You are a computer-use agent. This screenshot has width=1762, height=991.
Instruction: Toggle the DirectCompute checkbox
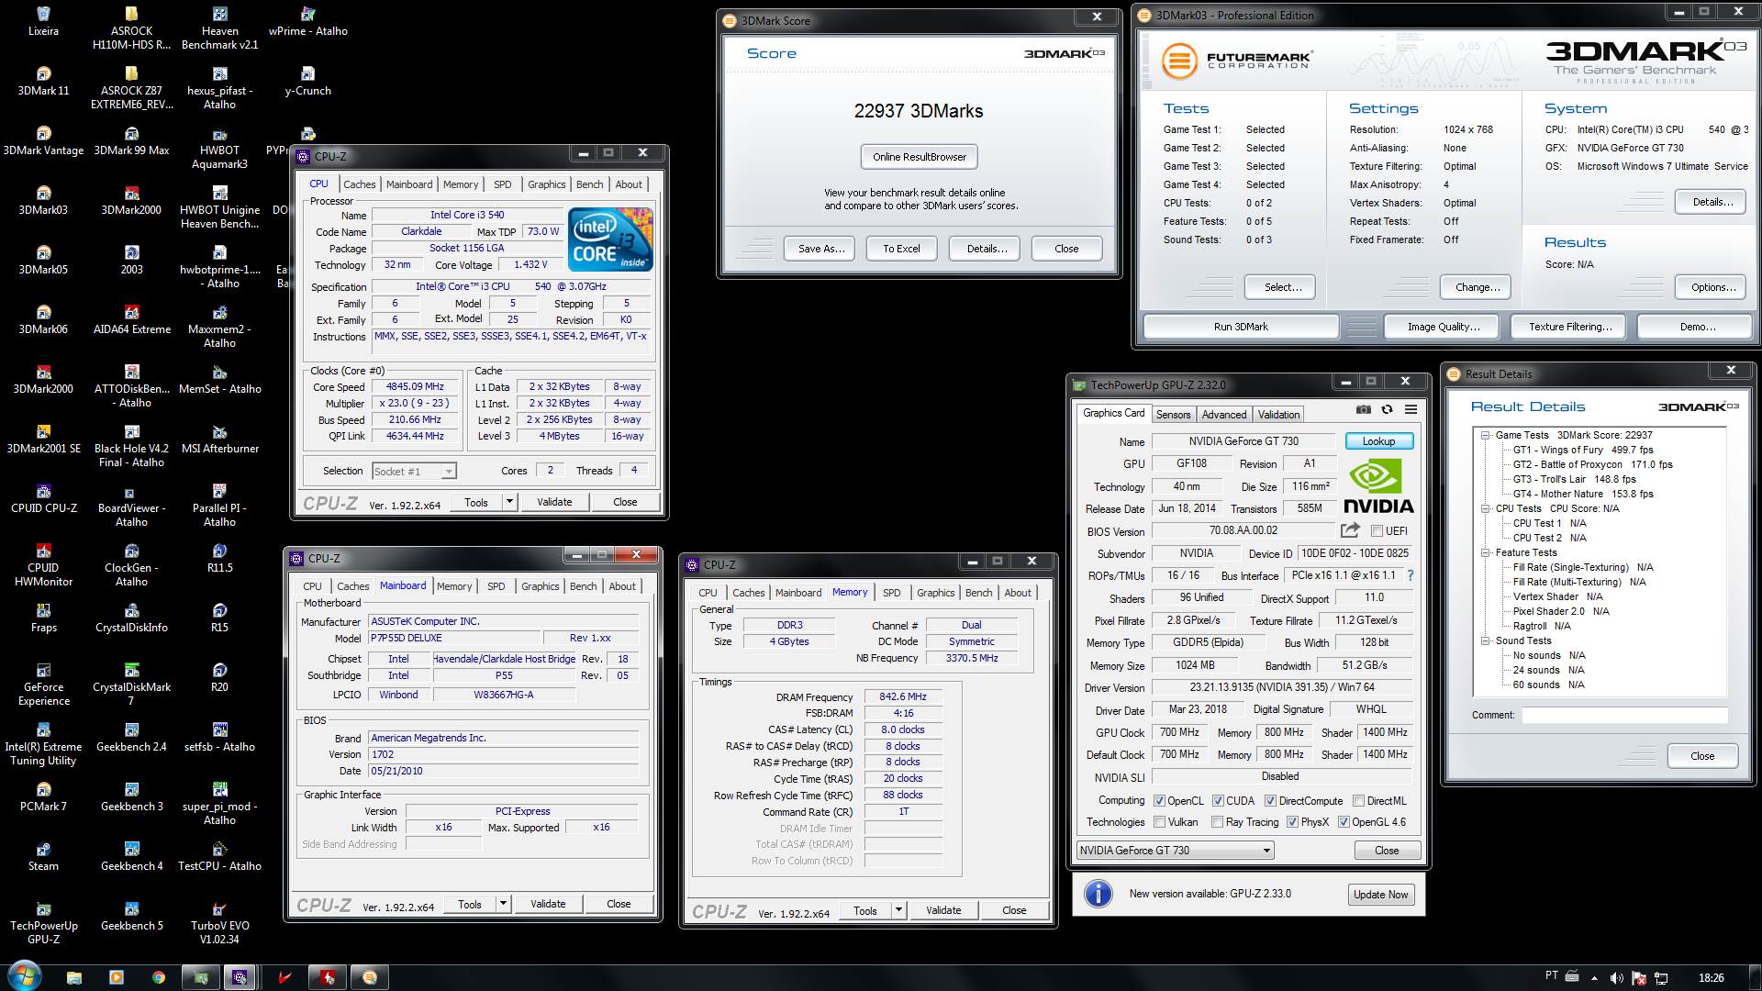[x=1270, y=801]
